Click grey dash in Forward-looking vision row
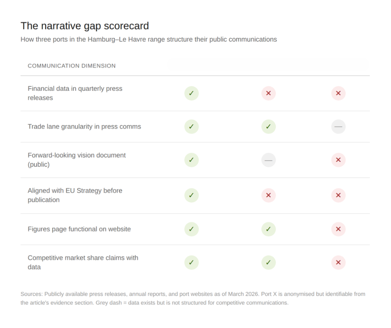The image size is (391, 328). coord(268,160)
